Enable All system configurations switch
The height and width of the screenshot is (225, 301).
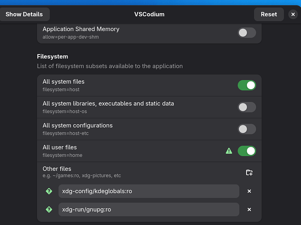247,129
